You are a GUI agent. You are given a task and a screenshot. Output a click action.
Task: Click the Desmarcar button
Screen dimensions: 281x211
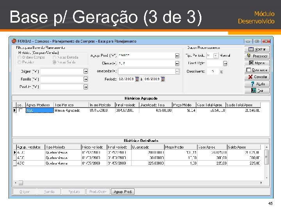[257, 70]
